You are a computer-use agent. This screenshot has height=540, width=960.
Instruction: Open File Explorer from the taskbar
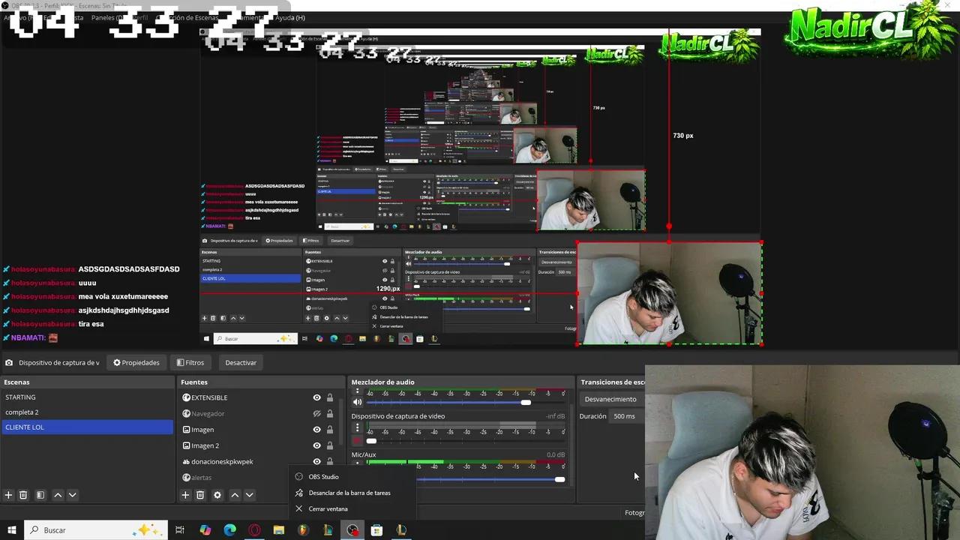click(279, 530)
